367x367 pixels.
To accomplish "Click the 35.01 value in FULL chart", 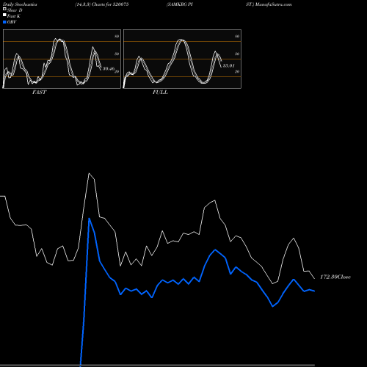I will (229, 65).
